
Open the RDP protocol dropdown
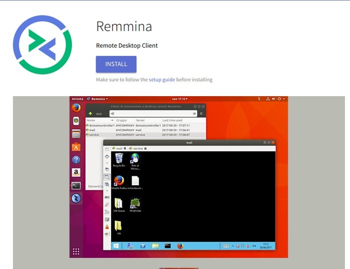[x=101, y=114]
